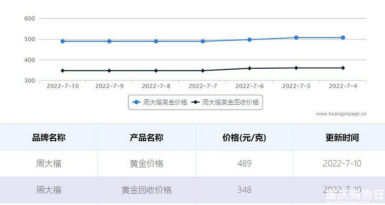
Task: Click 周大福 in the 黄金价格 row
Action: click(x=48, y=164)
